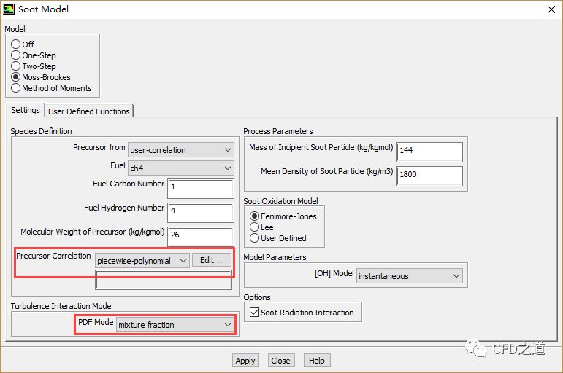Click the Close button at bottom
The height and width of the screenshot is (373, 563).
pos(281,361)
